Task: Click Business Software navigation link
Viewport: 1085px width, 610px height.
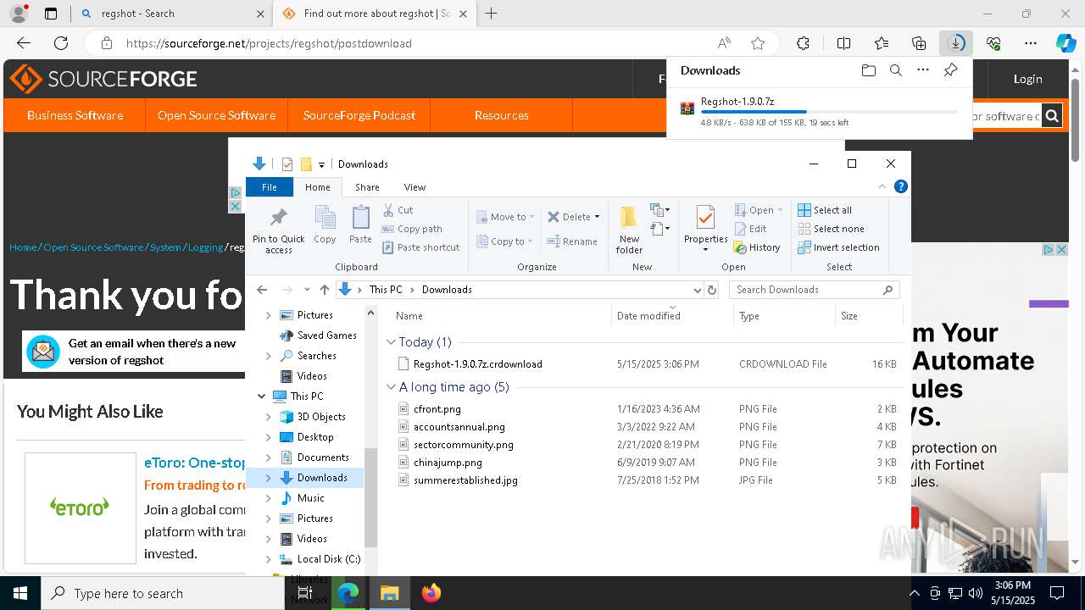Action: point(75,115)
